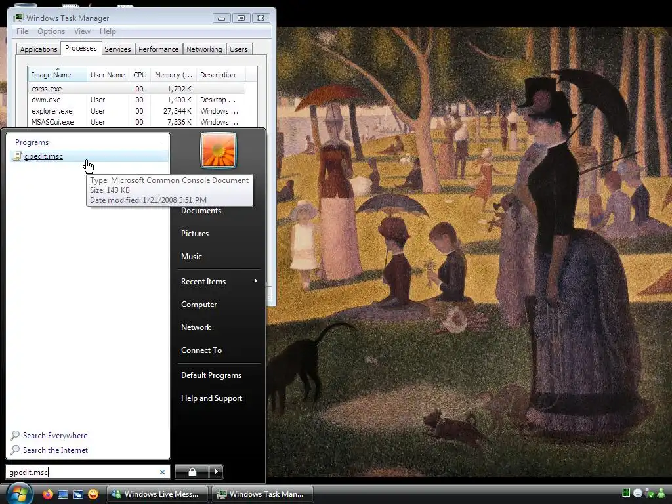Image resolution: width=672 pixels, height=504 pixels.
Task: Open the Help menu in Task Manager
Action: pos(108,31)
